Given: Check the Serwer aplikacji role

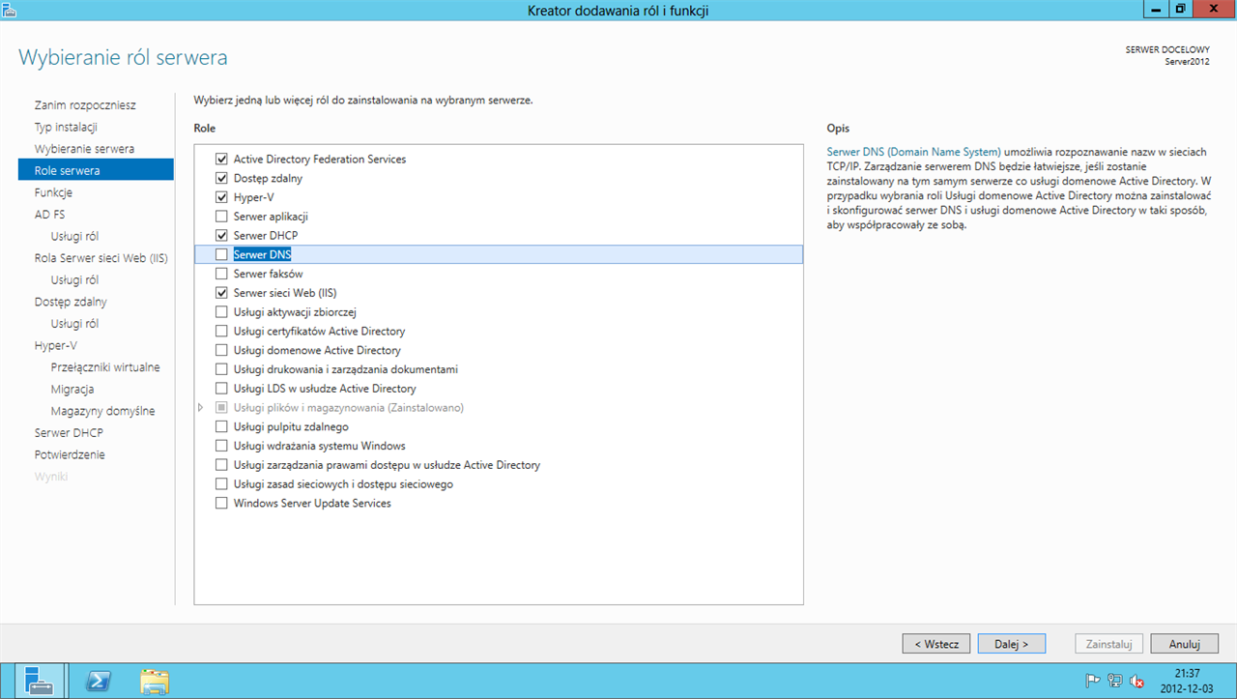Looking at the screenshot, I should tap(221, 217).
